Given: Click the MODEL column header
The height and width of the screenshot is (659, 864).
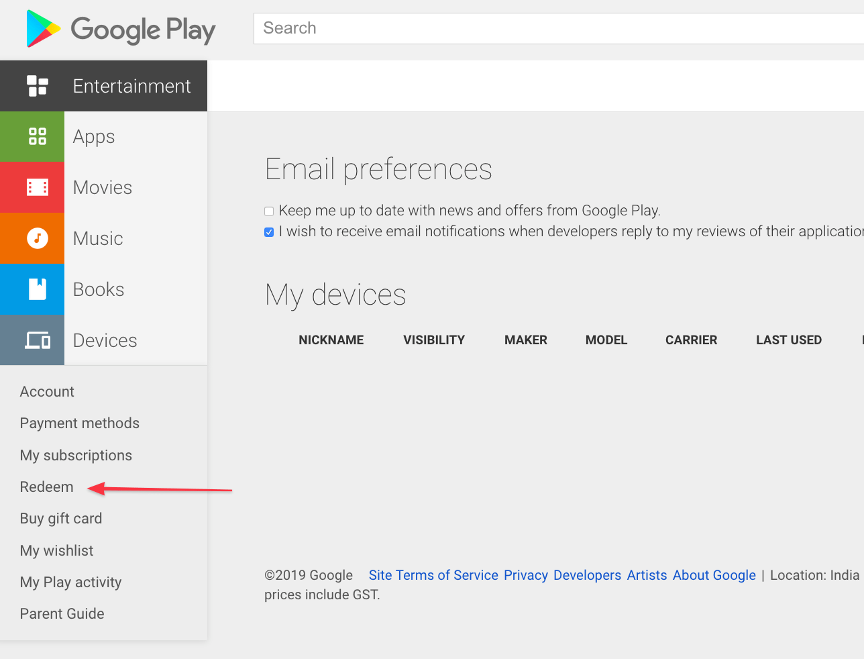Looking at the screenshot, I should tap(606, 340).
